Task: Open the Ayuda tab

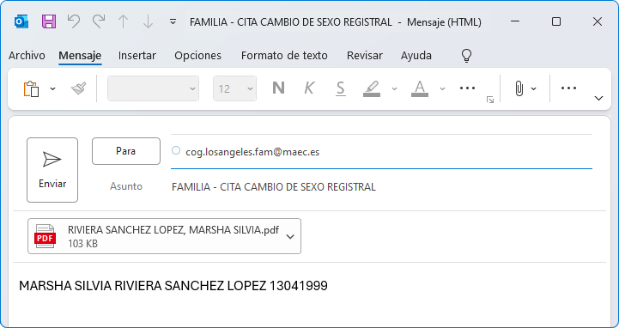Action: [x=416, y=56]
